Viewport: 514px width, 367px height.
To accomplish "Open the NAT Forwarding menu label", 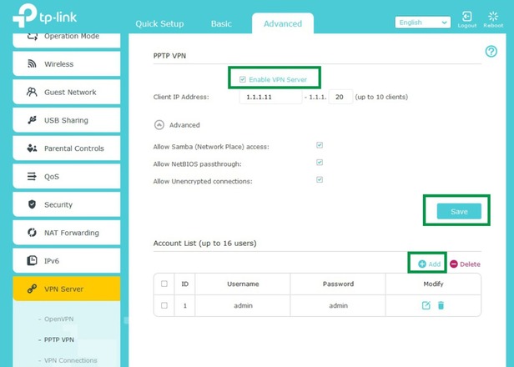I will pyautogui.click(x=72, y=233).
